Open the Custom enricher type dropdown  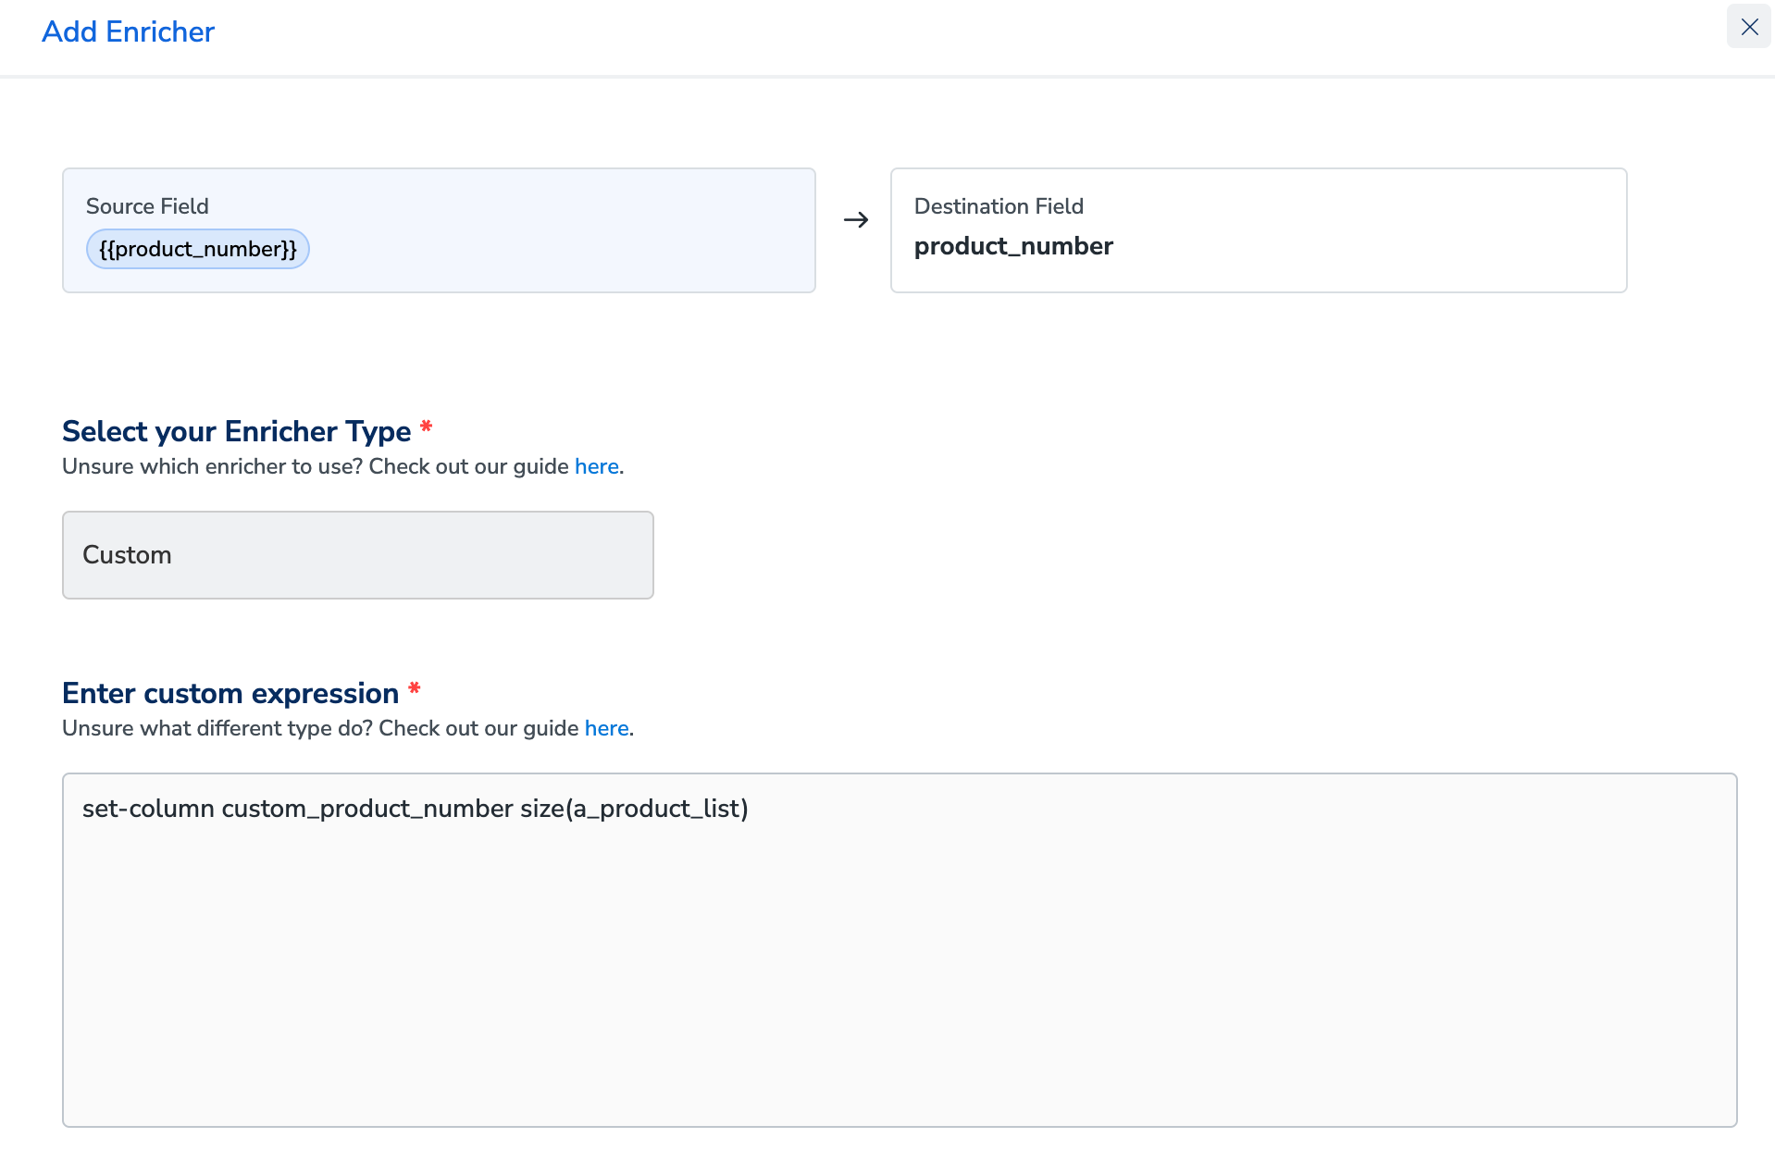click(357, 555)
